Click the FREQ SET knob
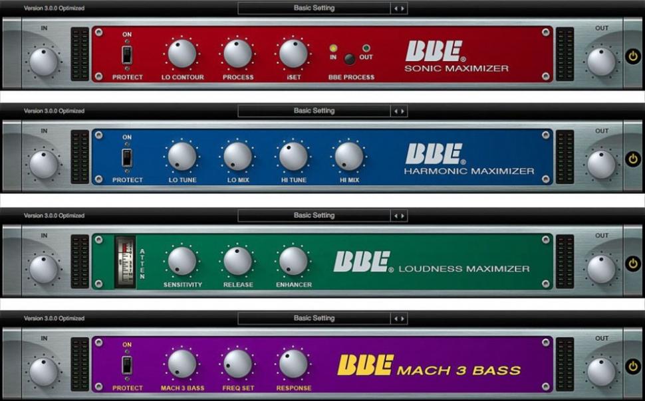 pyautogui.click(x=238, y=364)
